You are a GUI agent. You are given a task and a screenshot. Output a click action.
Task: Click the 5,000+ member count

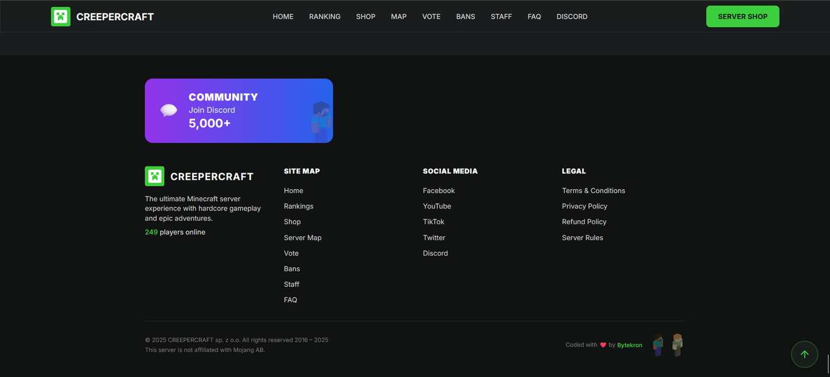coord(210,124)
